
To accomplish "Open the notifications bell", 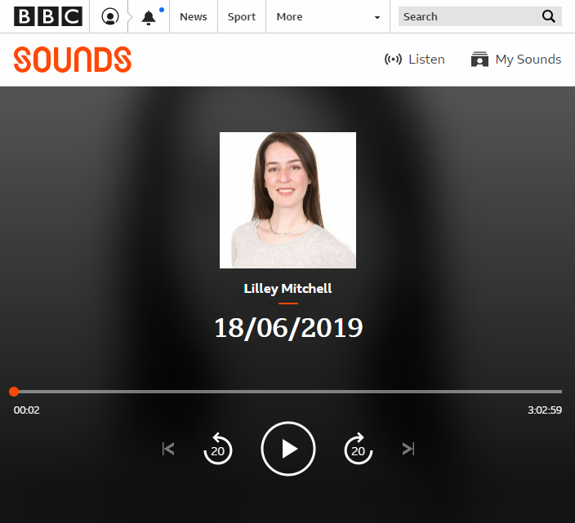I will tap(149, 18).
